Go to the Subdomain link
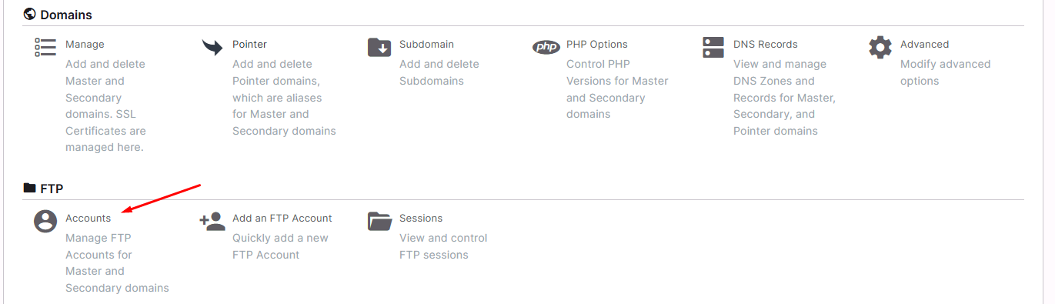 tap(426, 45)
